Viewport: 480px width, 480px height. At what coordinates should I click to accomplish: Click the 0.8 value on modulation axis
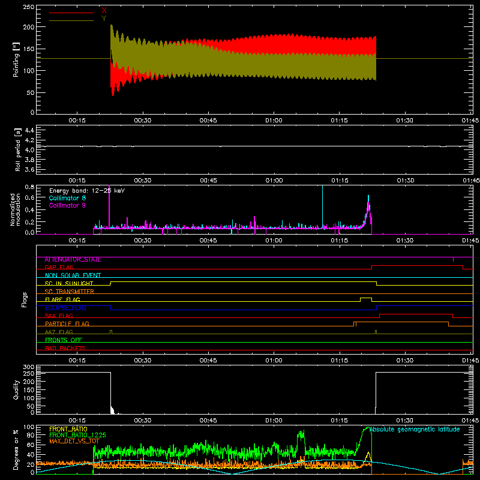click(29, 187)
